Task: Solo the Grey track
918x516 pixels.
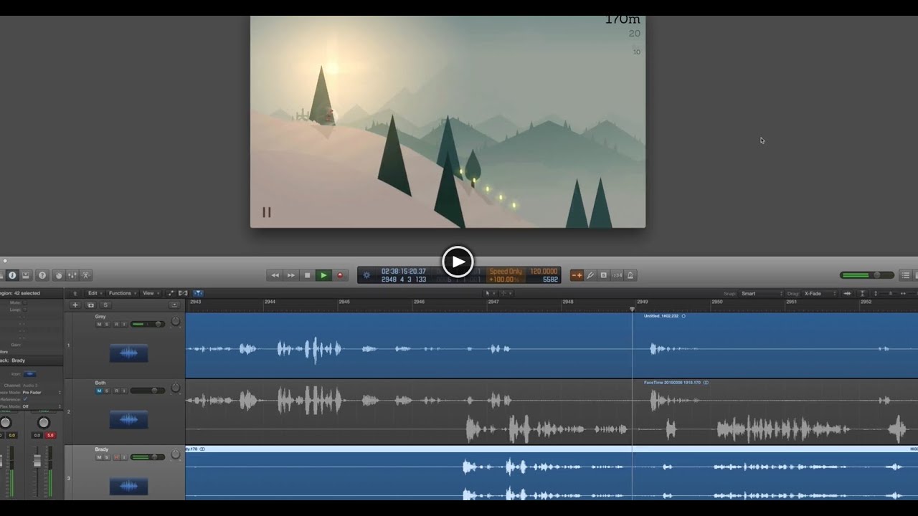Action: pyautogui.click(x=107, y=325)
